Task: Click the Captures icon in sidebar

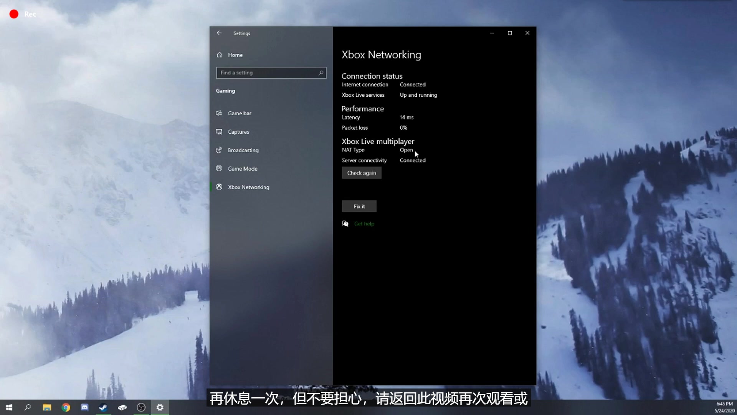Action: pyautogui.click(x=219, y=132)
